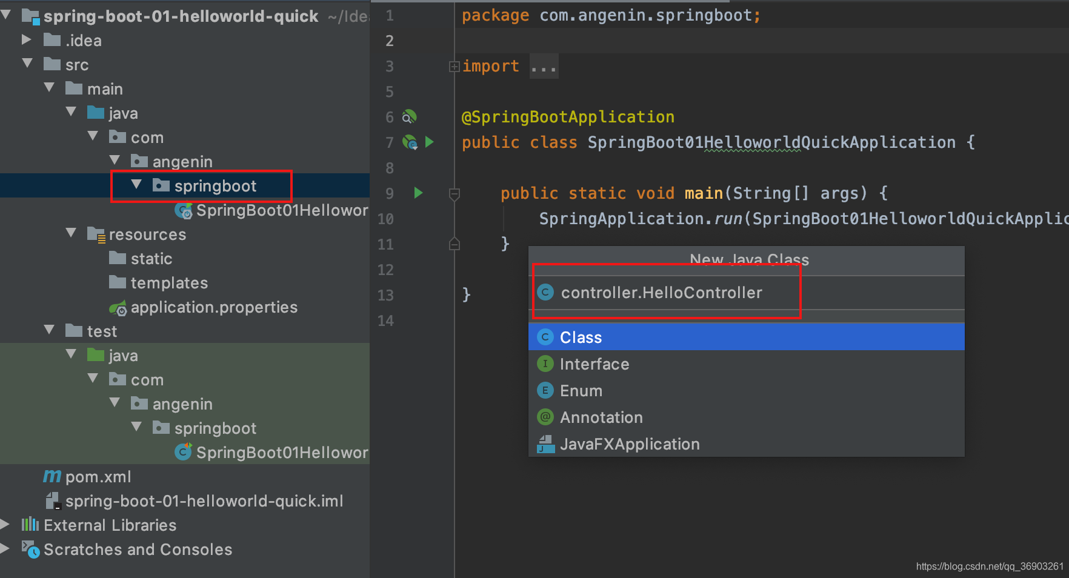Expand the folded import block

coord(454,67)
